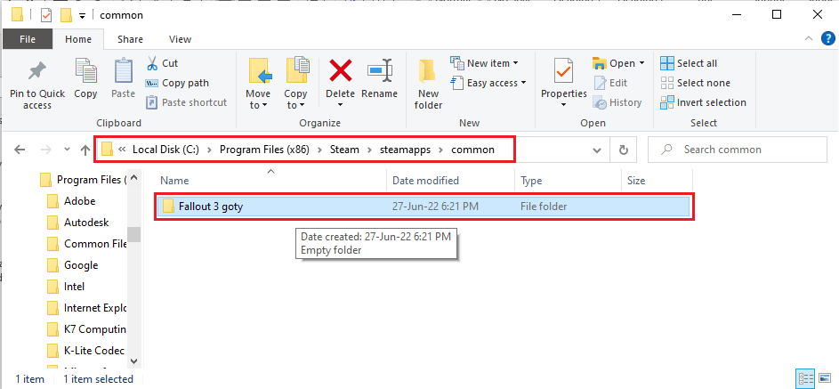
Task: Open the File menu tab
Action: 28,39
